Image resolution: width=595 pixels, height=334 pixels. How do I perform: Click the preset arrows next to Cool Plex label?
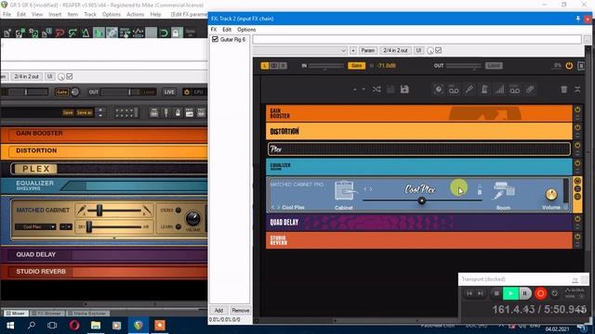coord(275,207)
